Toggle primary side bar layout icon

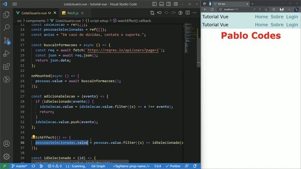[154, 4]
